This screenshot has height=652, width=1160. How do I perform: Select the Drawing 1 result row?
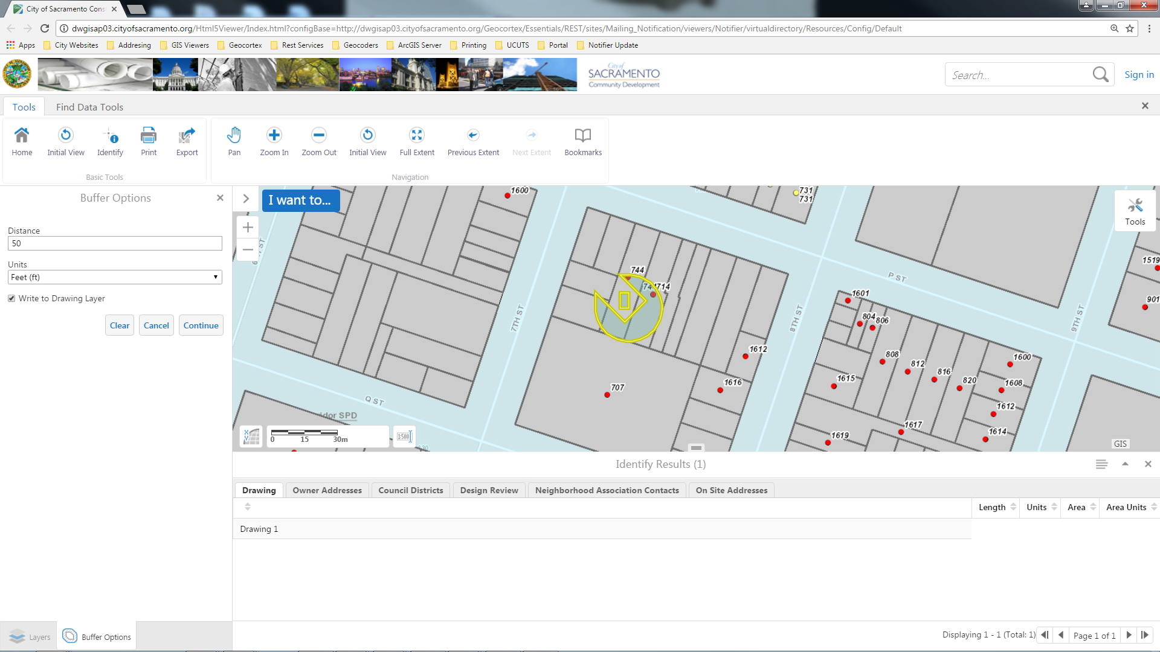point(602,529)
